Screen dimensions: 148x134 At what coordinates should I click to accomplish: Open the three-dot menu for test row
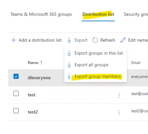[119, 95]
